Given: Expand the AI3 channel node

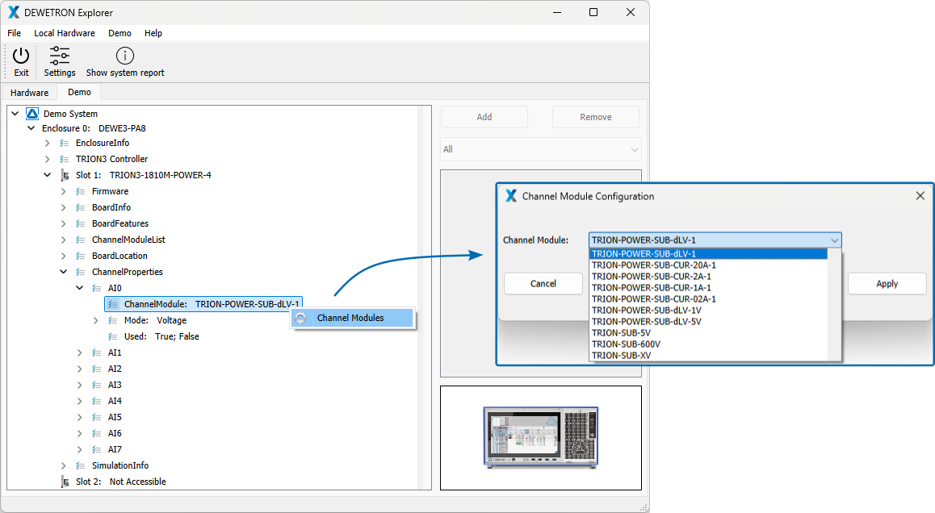Looking at the screenshot, I should click(x=79, y=385).
